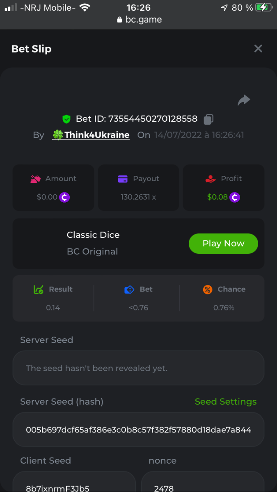Click the Payout card icon
The height and width of the screenshot is (492, 277).
[123, 179]
